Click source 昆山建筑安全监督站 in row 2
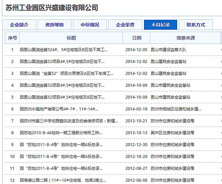 pyautogui.click(x=168, y=62)
